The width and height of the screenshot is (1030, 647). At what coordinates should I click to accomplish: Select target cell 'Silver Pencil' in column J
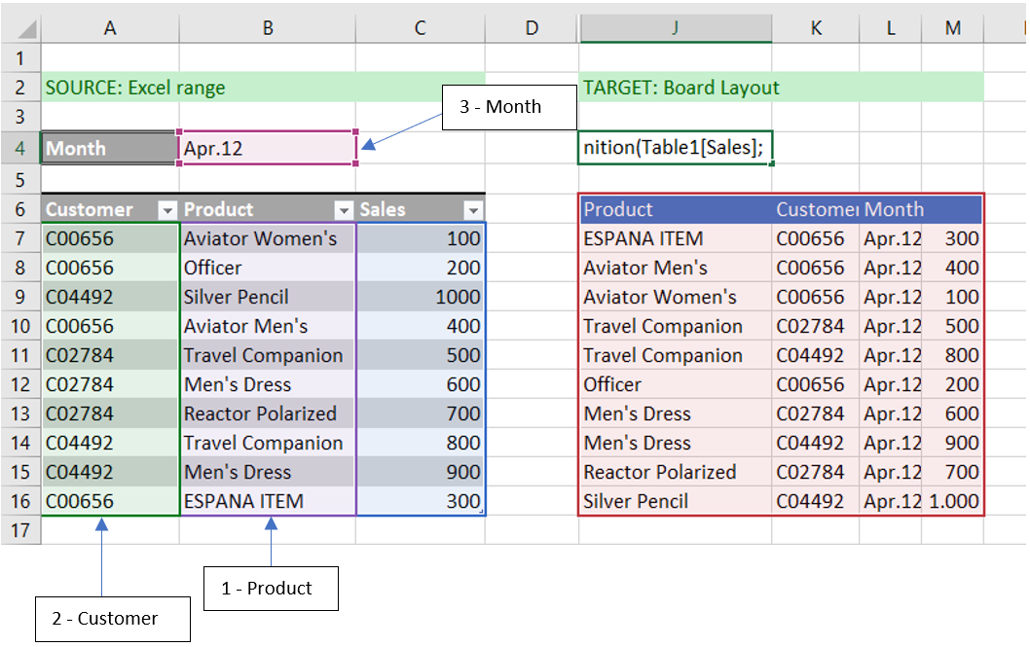coord(676,501)
